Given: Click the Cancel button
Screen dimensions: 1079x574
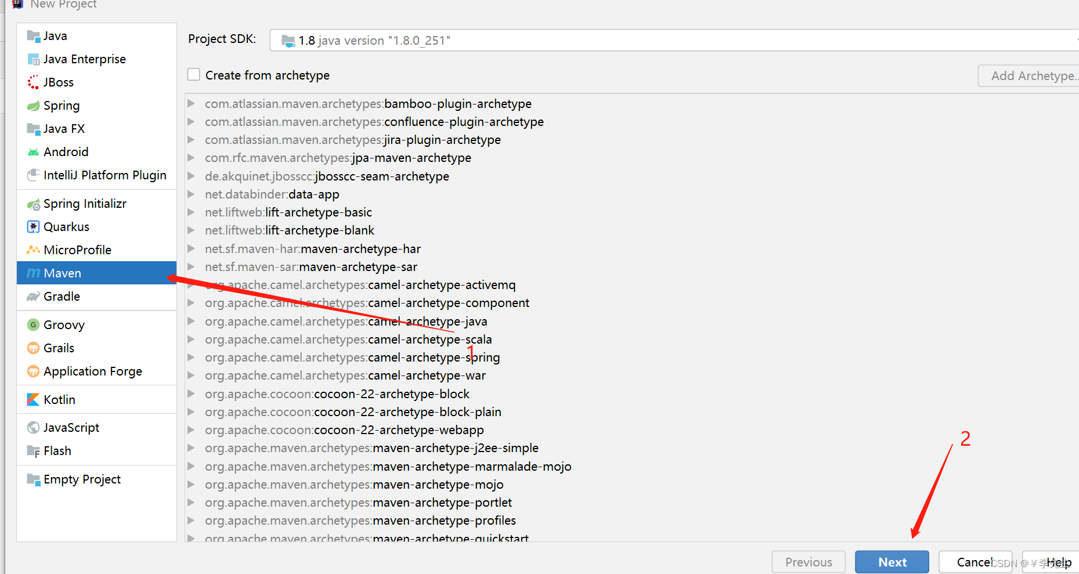Looking at the screenshot, I should tap(975, 562).
